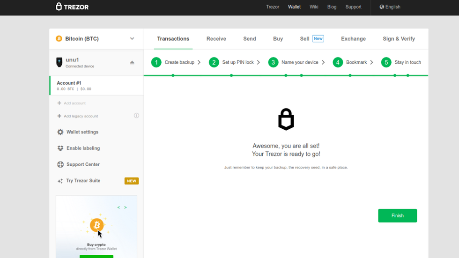Open Support Center lifebuoy icon
The width and height of the screenshot is (459, 258).
[60, 165]
